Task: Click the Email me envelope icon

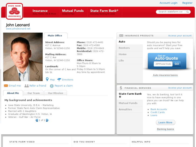Action: (6, 86)
